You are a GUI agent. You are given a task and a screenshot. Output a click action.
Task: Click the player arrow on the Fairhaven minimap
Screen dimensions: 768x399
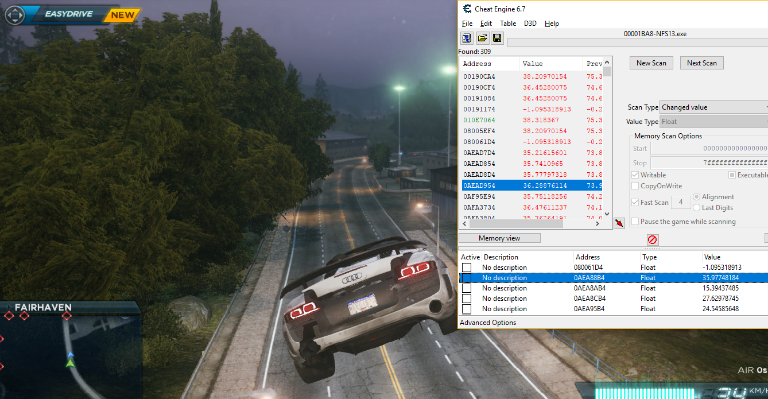pyautogui.click(x=70, y=362)
